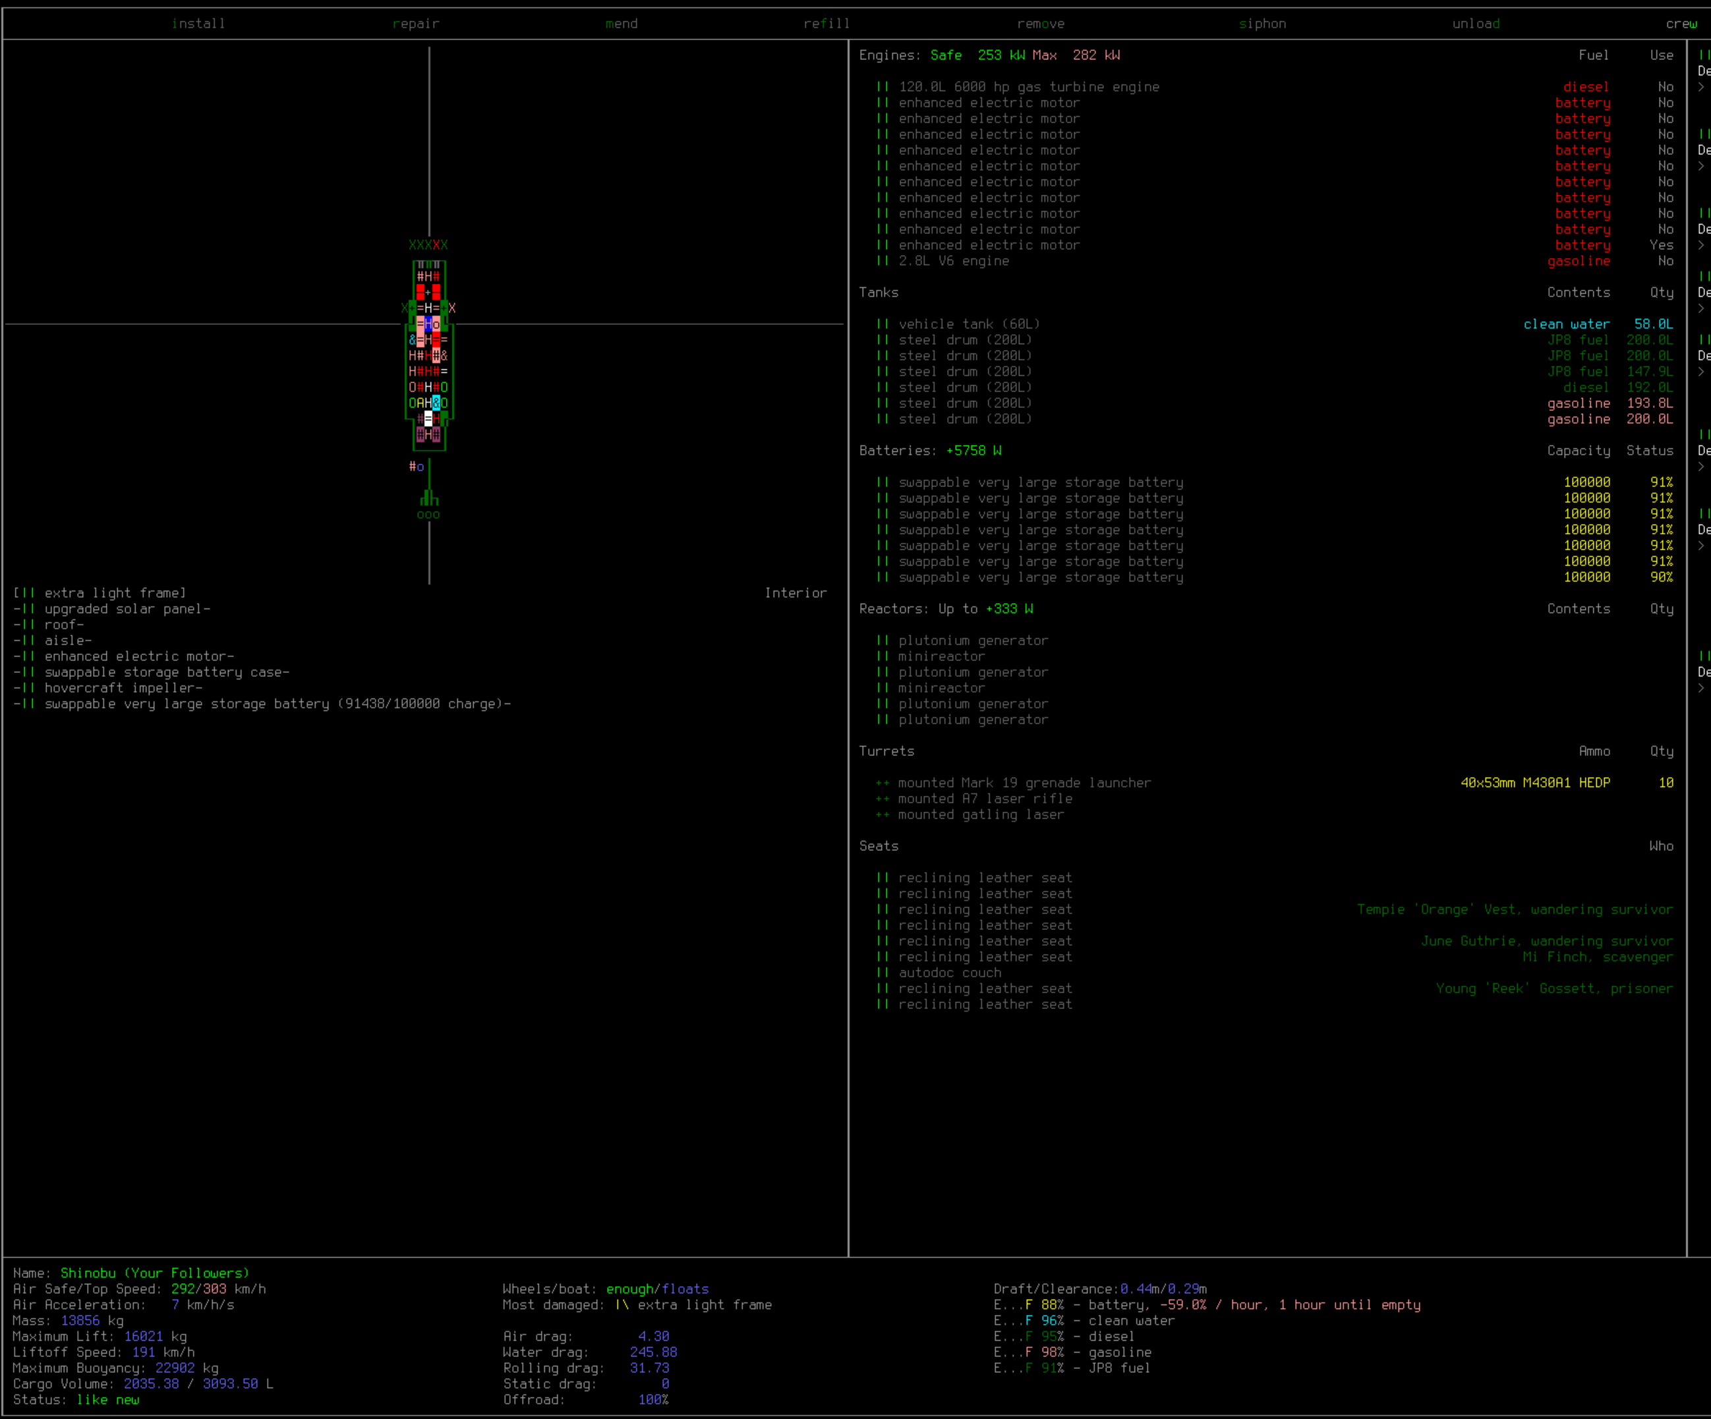This screenshot has width=1711, height=1419.
Task: Expand the first De > entry at right edge
Action: pyautogui.click(x=1701, y=87)
